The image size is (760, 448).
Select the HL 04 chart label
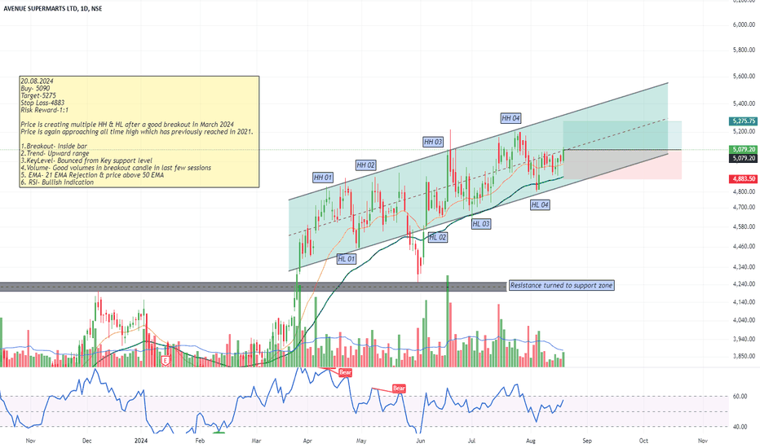click(x=540, y=205)
